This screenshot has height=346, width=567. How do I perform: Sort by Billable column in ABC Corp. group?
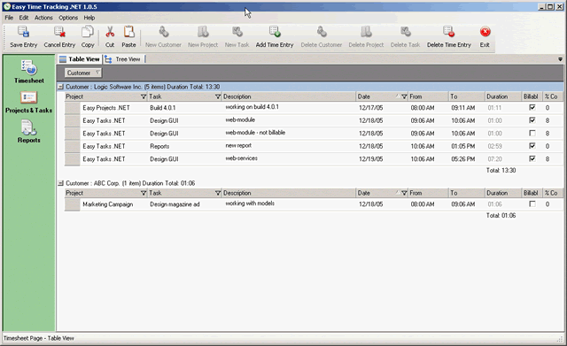point(532,193)
